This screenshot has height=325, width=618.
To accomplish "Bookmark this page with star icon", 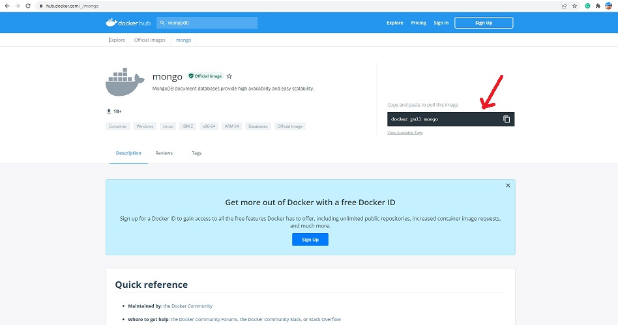I will coord(574,6).
